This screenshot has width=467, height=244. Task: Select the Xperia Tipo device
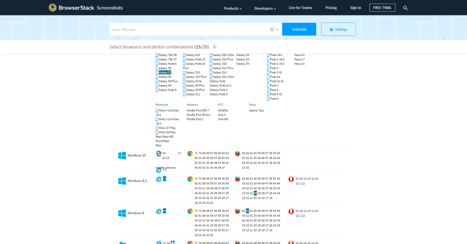(x=256, y=110)
